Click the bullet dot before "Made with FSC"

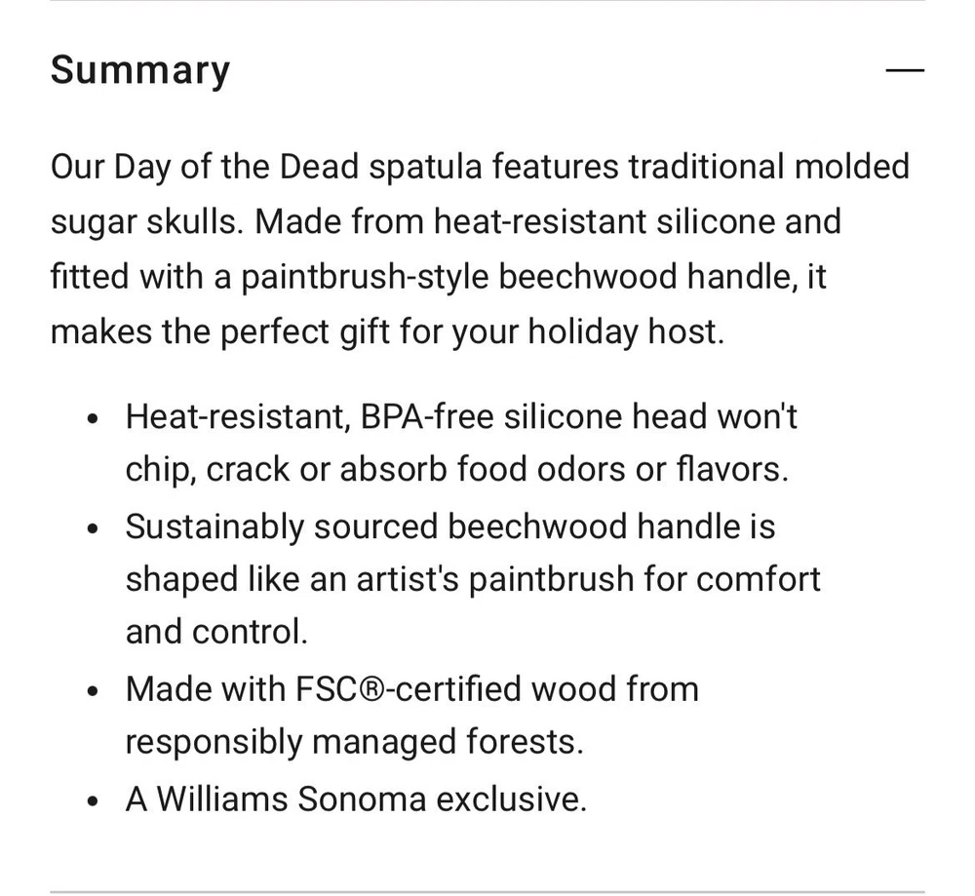coord(93,691)
